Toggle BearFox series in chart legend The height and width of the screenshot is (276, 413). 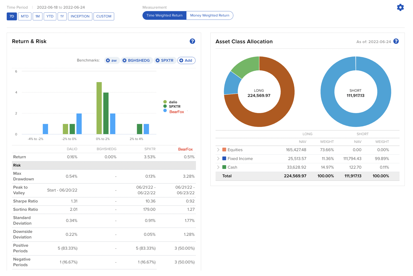[176, 112]
